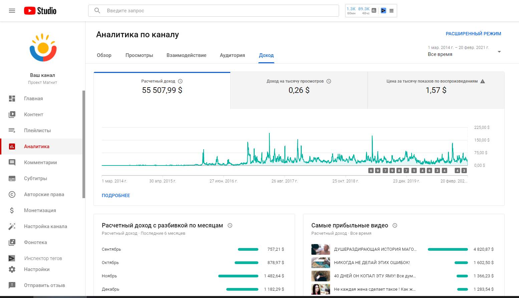Switch to the Обзор tab

104,55
